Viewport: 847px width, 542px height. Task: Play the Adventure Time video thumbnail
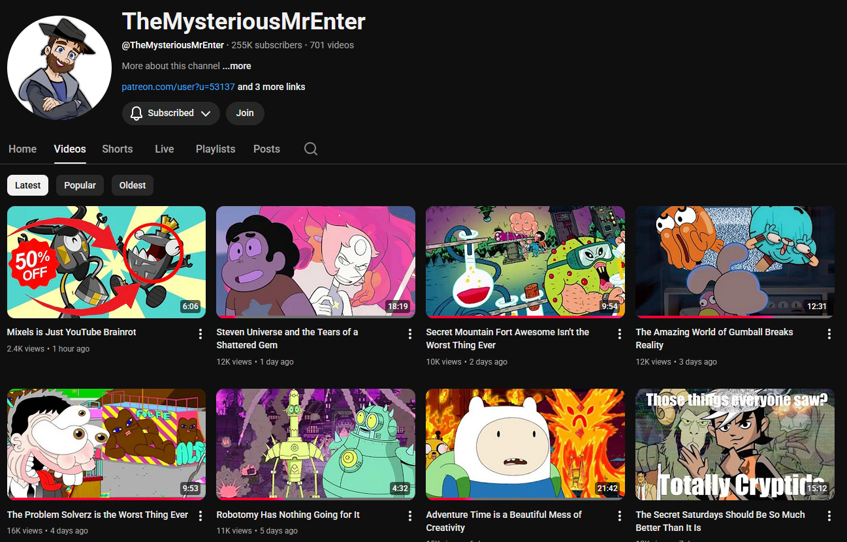[526, 445]
